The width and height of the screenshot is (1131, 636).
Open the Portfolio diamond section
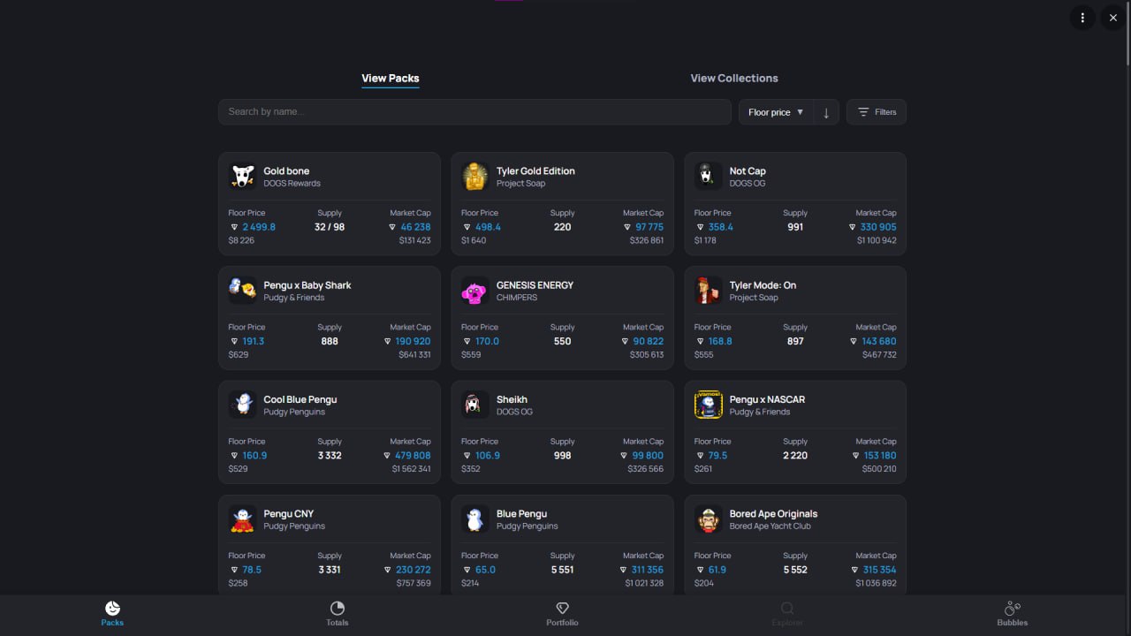tap(562, 614)
